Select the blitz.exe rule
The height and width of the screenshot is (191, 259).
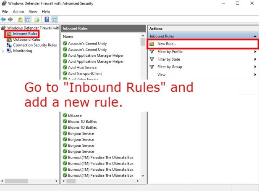[x=75, y=115]
